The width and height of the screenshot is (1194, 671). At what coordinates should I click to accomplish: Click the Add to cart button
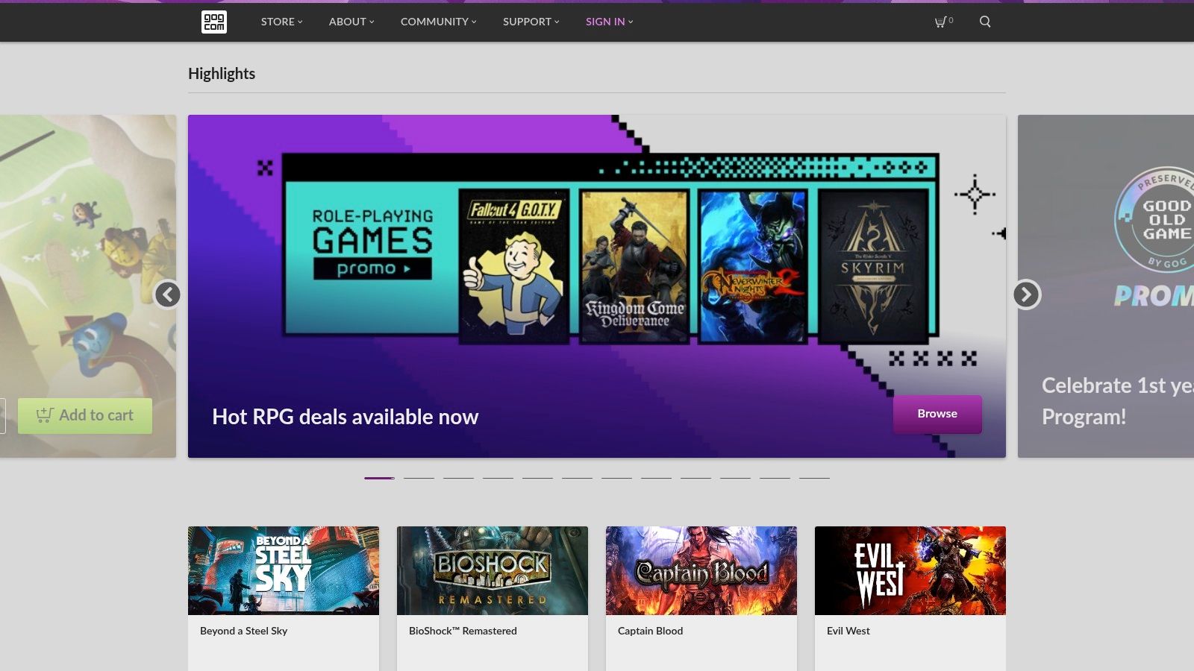point(84,415)
